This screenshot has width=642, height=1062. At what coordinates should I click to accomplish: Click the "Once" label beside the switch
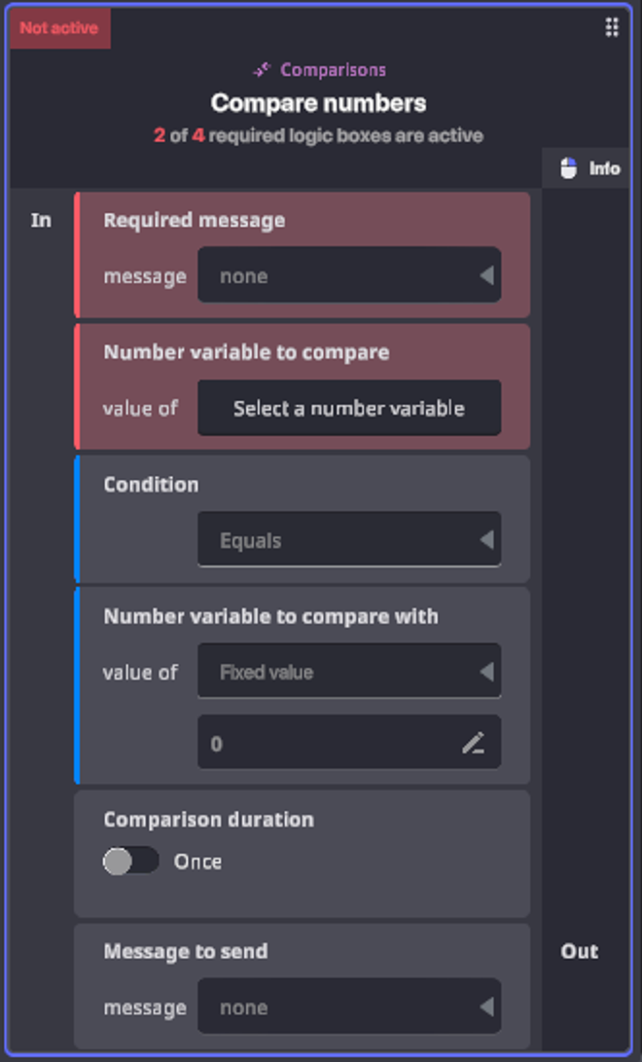click(197, 861)
